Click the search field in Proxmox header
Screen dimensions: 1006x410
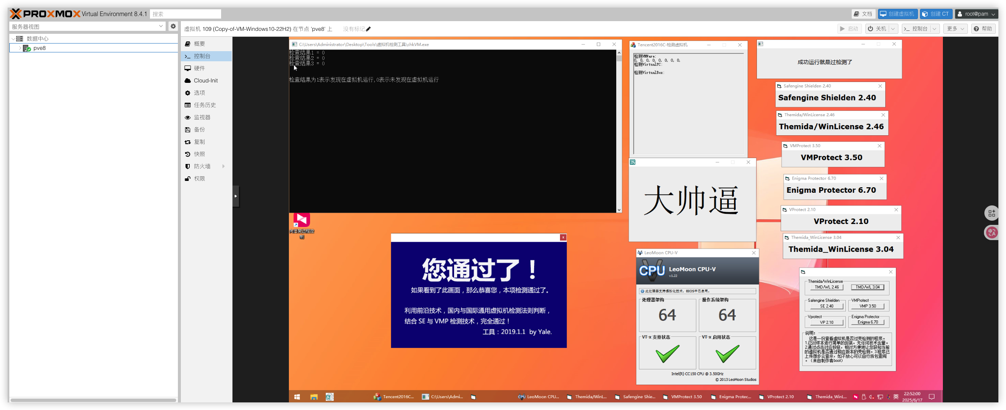coord(186,14)
